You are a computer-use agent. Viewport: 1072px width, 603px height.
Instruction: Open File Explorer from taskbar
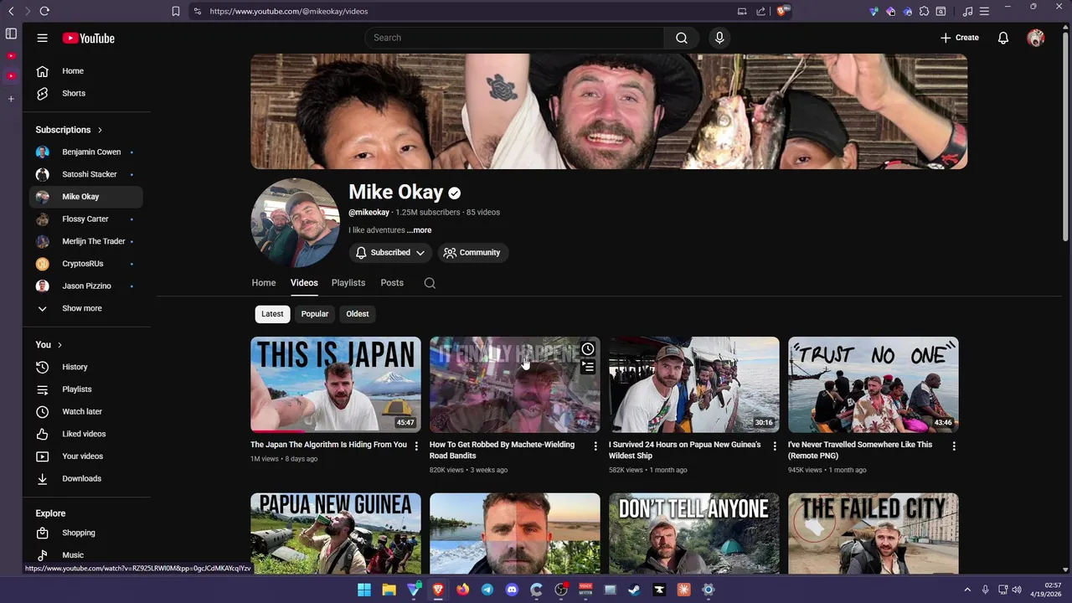pyautogui.click(x=389, y=590)
